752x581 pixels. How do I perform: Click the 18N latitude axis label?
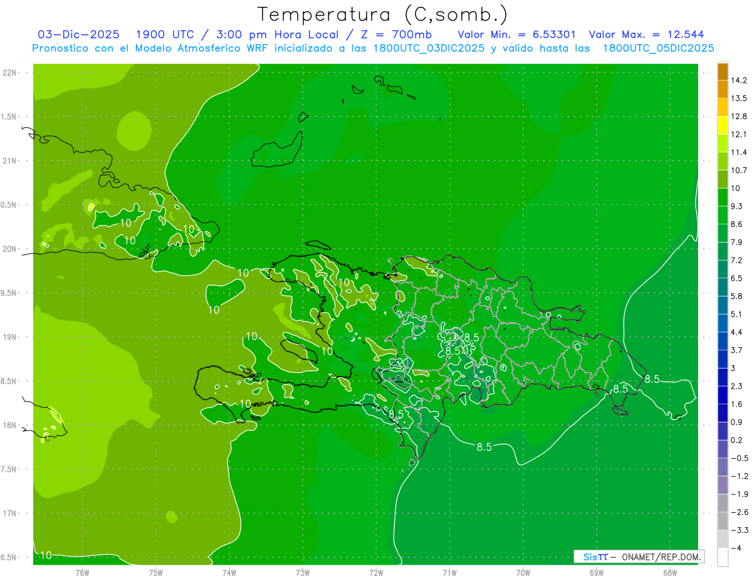pyautogui.click(x=11, y=425)
